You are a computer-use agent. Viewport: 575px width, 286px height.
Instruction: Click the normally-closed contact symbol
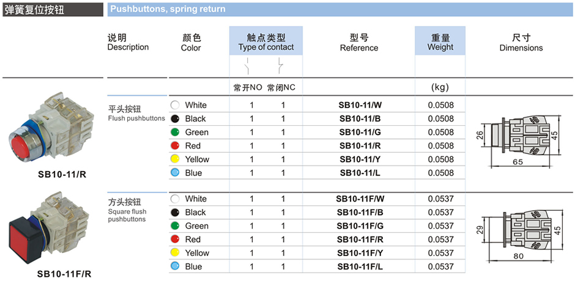tap(281, 64)
